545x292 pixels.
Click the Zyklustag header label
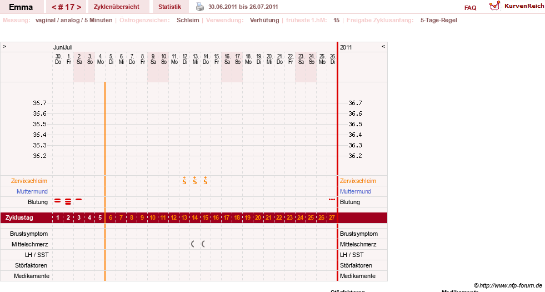click(19, 217)
